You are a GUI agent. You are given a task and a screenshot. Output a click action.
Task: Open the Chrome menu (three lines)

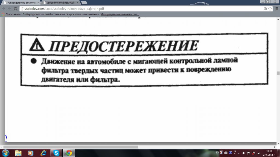pyautogui.click(x=277, y=9)
